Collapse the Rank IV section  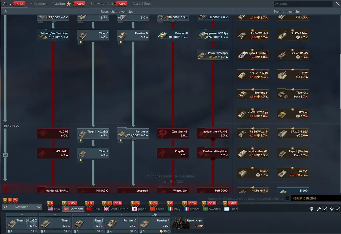11,126
